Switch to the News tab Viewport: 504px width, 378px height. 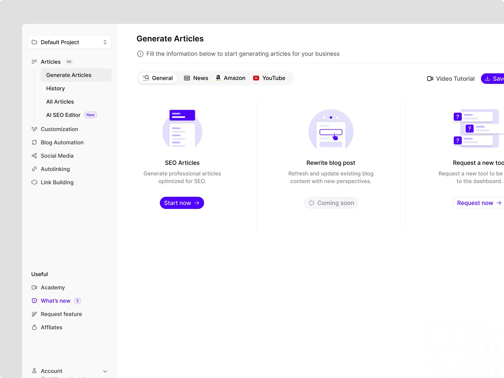(x=196, y=78)
